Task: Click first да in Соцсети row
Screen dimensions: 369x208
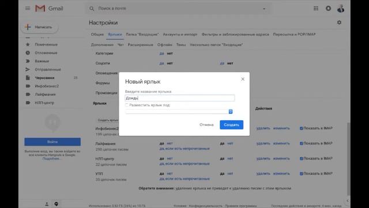Action: click(x=161, y=64)
